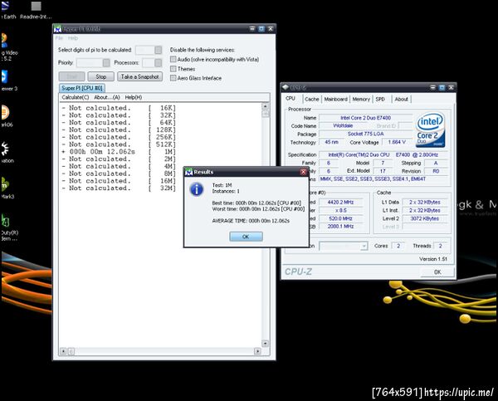Click the Super PI window title icon
The height and width of the screenshot is (401, 498).
[x=57, y=29]
